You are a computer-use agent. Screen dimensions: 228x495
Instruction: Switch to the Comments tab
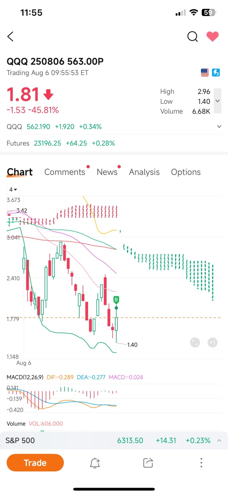tap(65, 172)
